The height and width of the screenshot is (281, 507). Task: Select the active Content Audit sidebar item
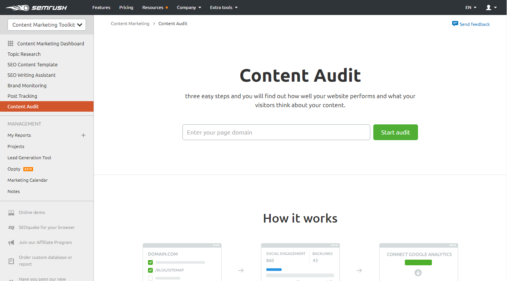click(47, 106)
